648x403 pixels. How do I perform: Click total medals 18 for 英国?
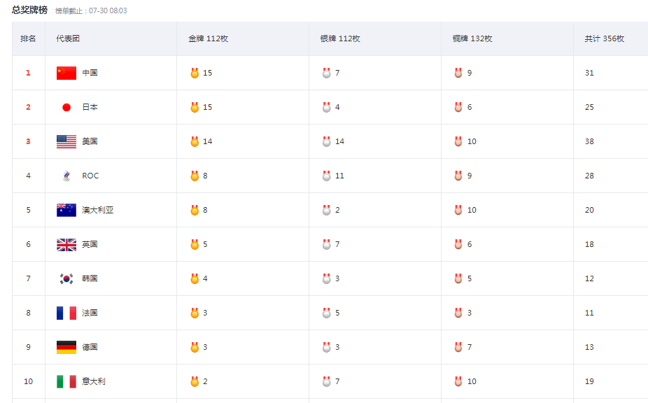tap(589, 245)
